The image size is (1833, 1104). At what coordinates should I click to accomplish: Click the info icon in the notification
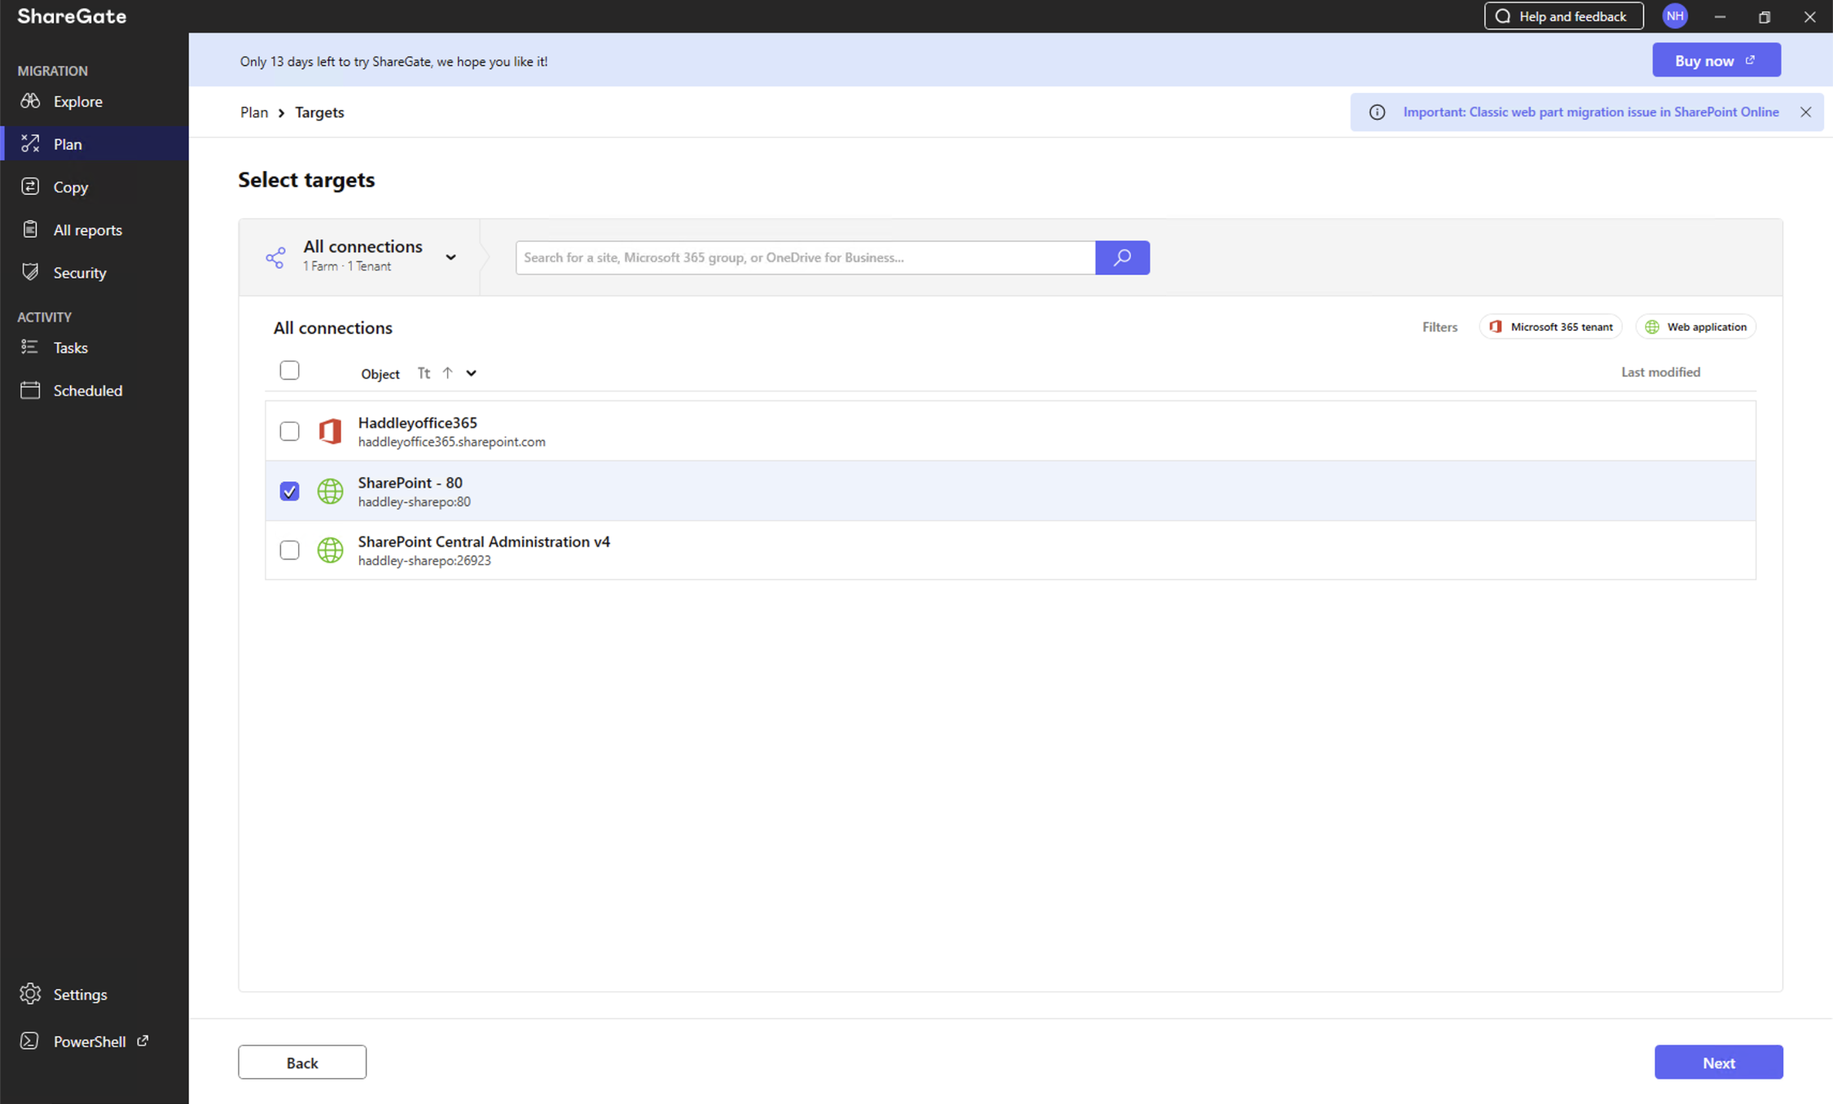point(1377,112)
